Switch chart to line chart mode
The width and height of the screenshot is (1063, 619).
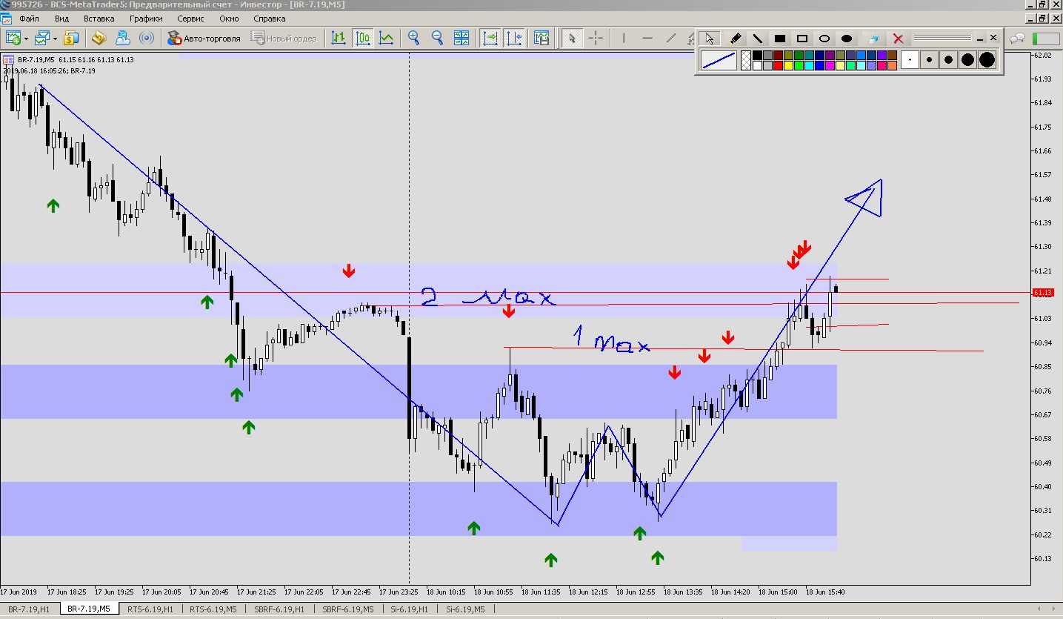pos(386,38)
